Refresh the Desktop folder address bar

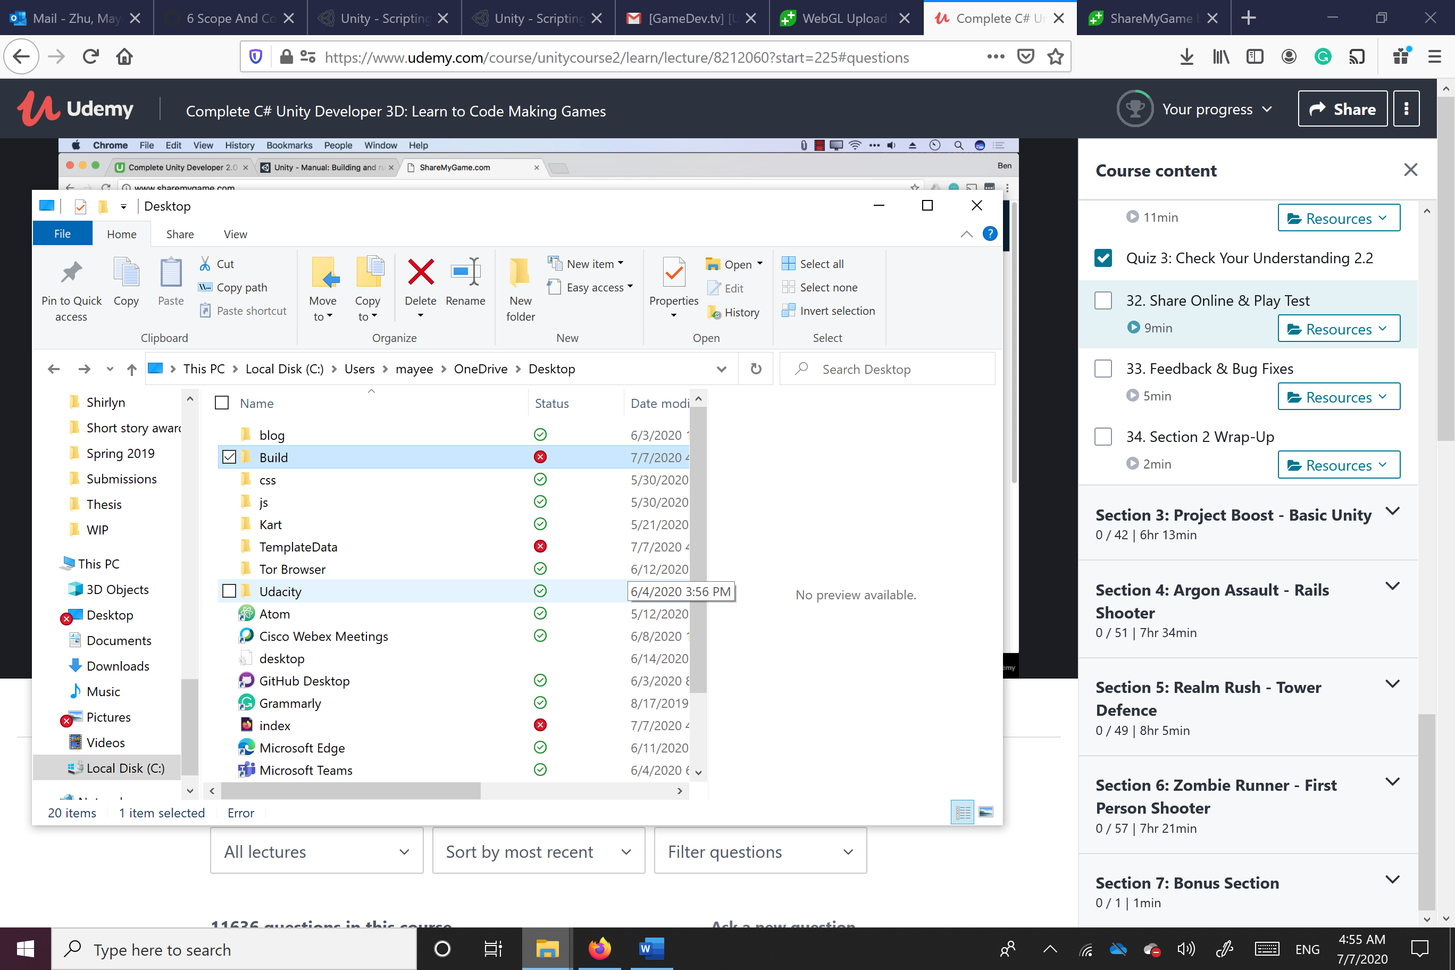(x=755, y=369)
